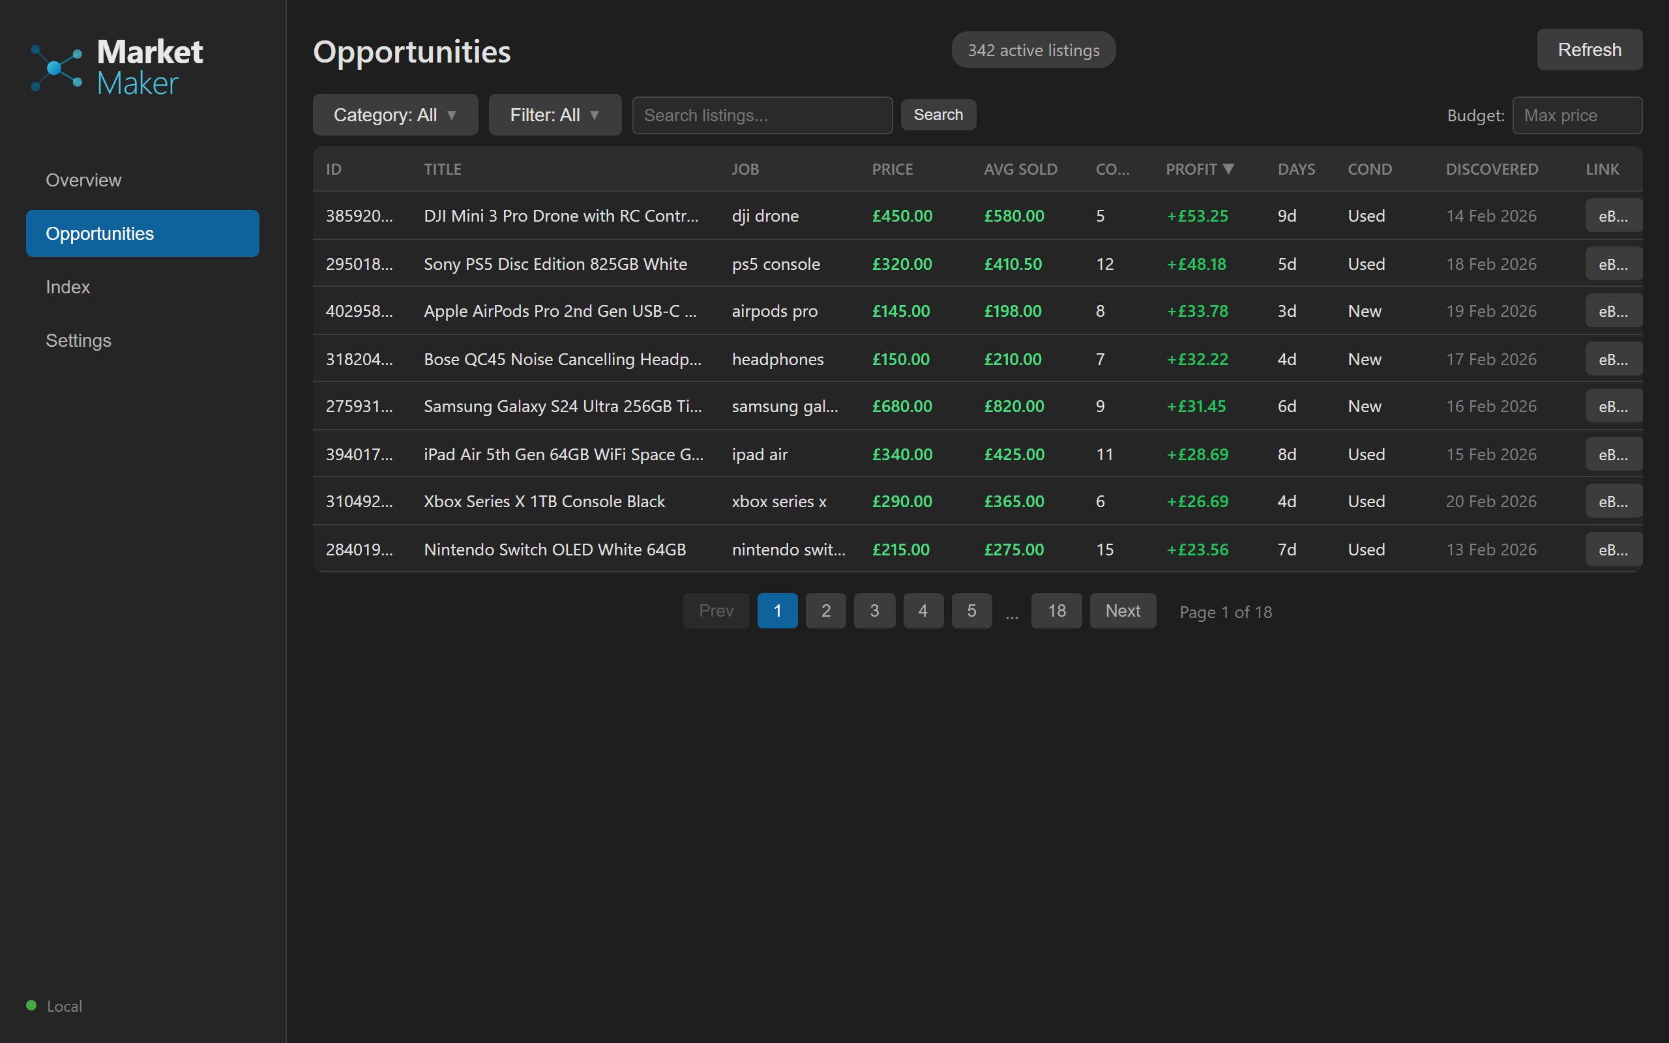Open the eBay link for the Nintendo Switch listing
This screenshot has height=1043, width=1669.
point(1613,549)
